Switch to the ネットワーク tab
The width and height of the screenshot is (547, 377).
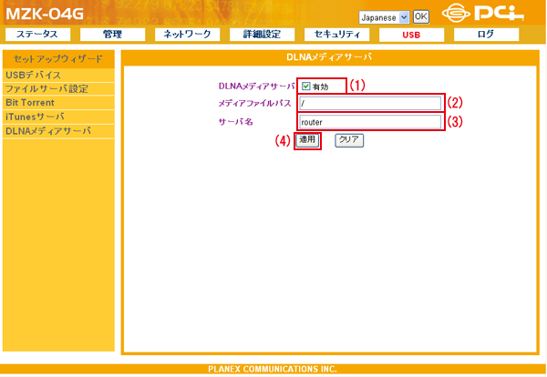[187, 35]
